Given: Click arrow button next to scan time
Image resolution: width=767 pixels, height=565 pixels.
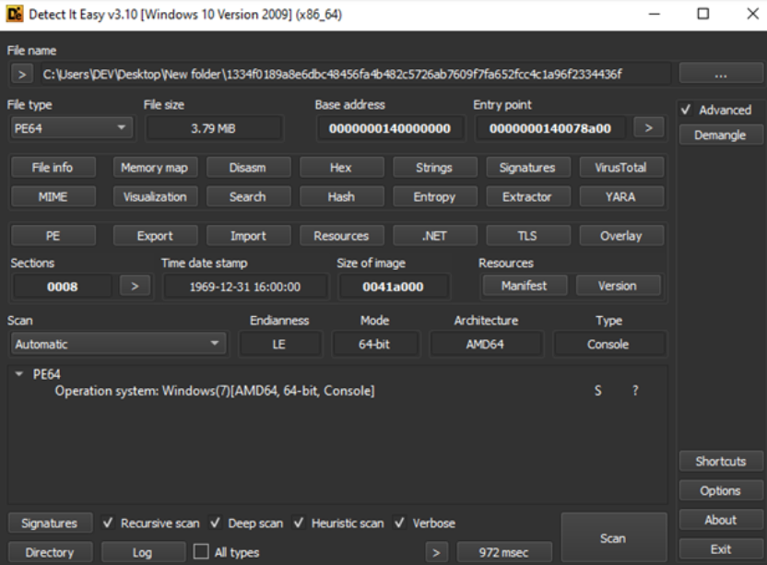Looking at the screenshot, I should pos(436,552).
